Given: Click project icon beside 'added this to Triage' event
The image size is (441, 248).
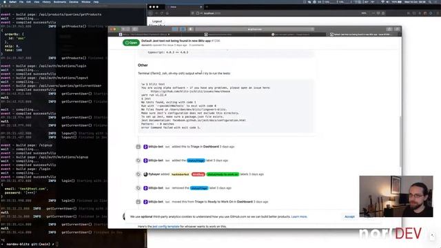Looking at the screenshot, I should tap(138, 147).
